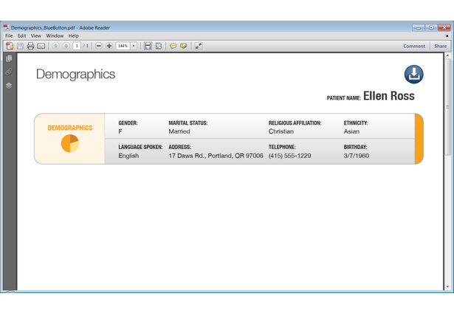Open the View menu
The image size is (454, 313).
(x=36, y=36)
